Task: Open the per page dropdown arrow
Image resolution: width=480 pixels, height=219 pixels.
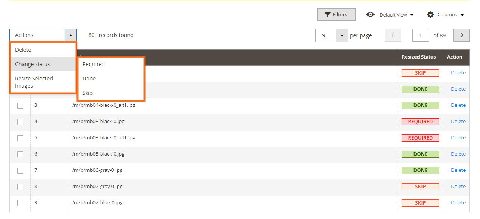Action: coord(342,35)
